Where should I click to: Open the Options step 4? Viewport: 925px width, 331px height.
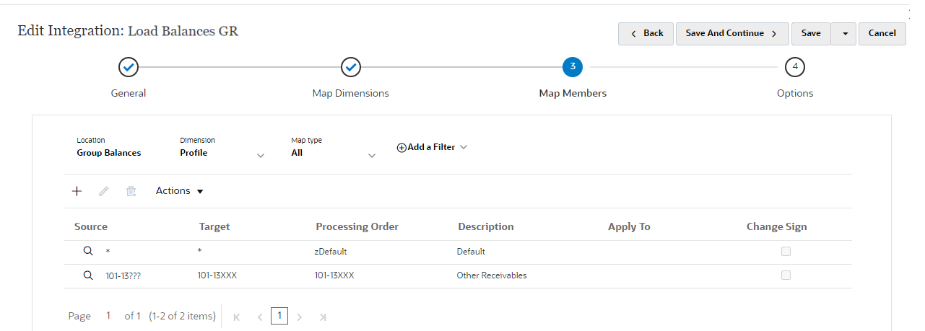(x=795, y=67)
